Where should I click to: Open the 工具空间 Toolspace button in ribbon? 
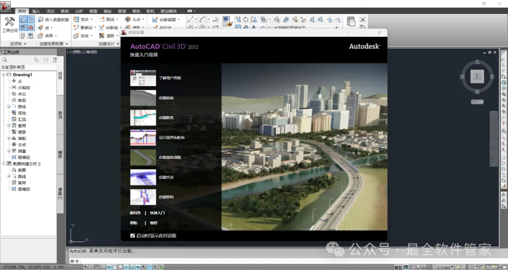(x=10, y=25)
